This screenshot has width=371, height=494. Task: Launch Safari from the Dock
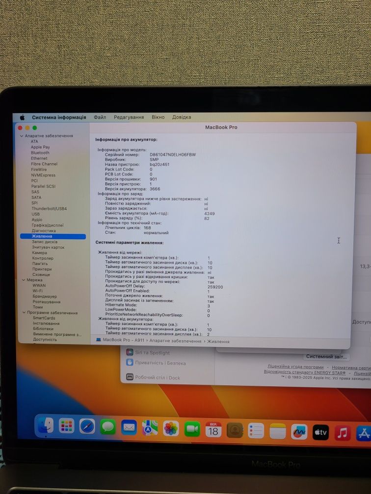click(87, 426)
